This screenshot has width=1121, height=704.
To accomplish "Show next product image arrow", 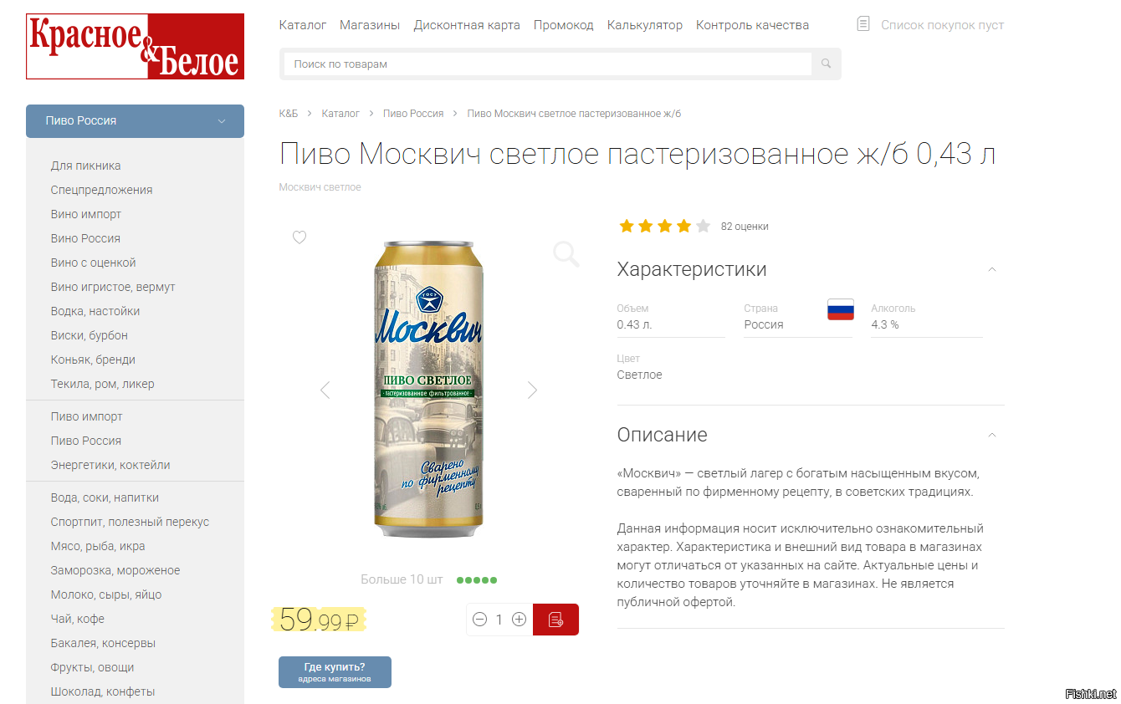I will [532, 390].
